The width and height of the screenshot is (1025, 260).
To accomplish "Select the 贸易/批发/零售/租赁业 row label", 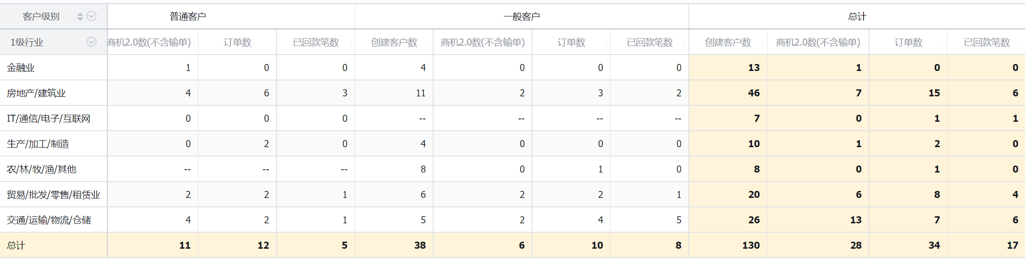I will (53, 195).
